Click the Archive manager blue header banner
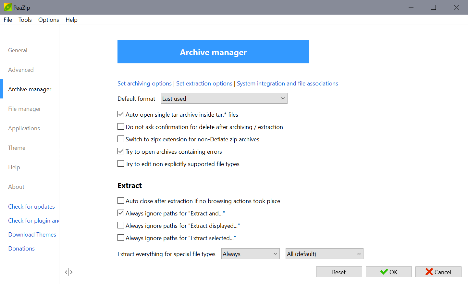This screenshot has height=284, width=468. coord(213,52)
